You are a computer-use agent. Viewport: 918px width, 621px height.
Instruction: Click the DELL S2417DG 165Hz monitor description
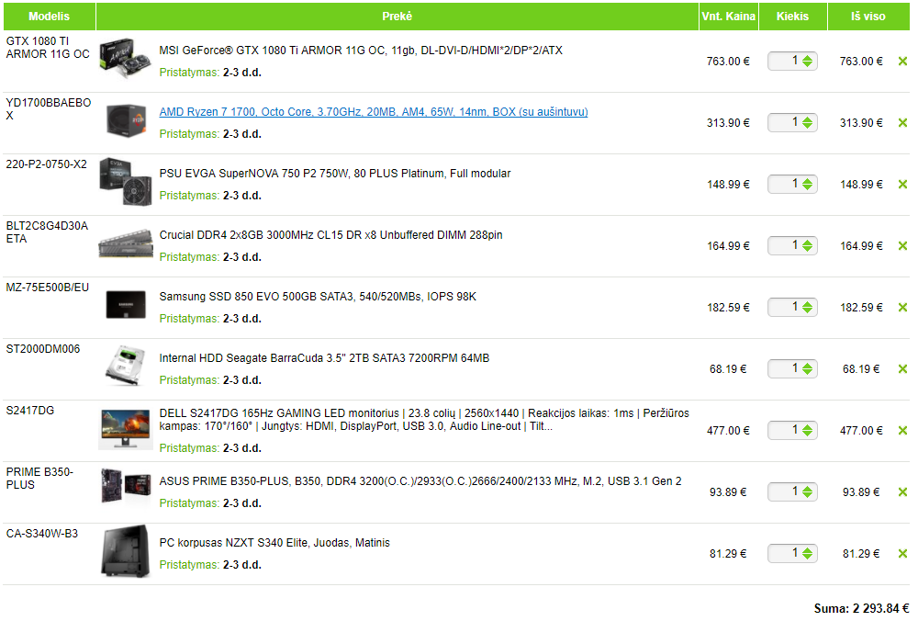tap(424, 420)
